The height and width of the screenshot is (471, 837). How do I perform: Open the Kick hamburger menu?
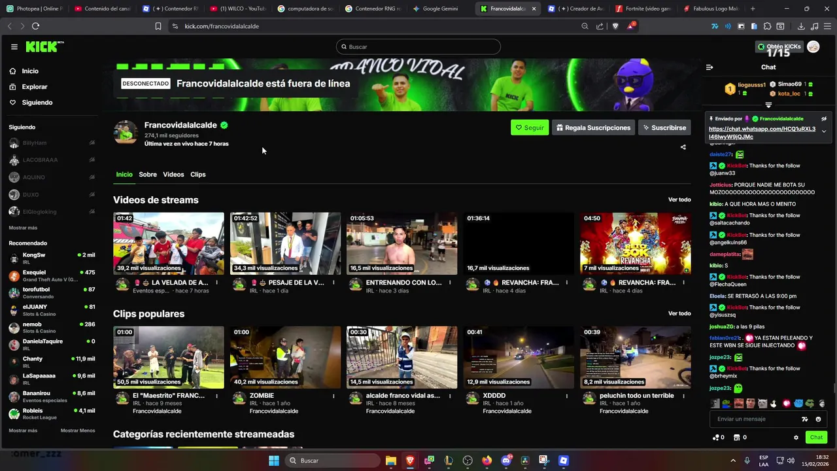pos(14,46)
